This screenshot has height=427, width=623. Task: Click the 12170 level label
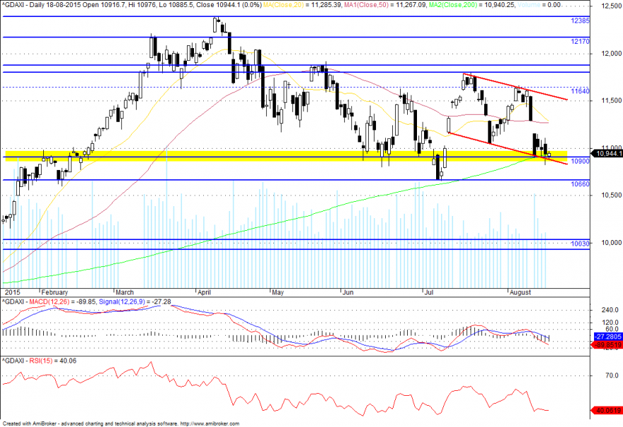pos(580,41)
